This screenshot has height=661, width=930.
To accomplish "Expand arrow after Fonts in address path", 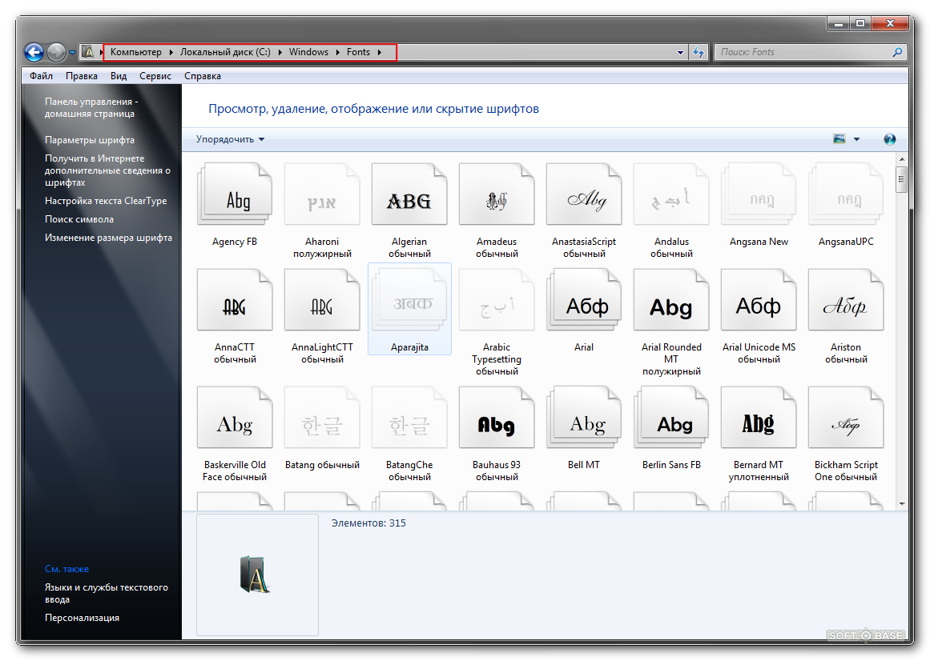I will click(x=380, y=52).
